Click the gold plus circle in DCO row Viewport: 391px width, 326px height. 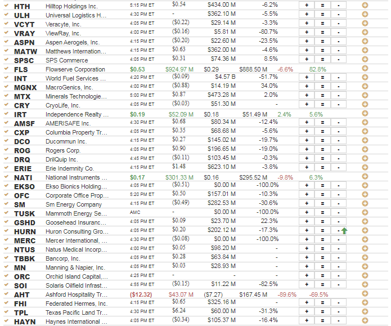tap(365, 140)
